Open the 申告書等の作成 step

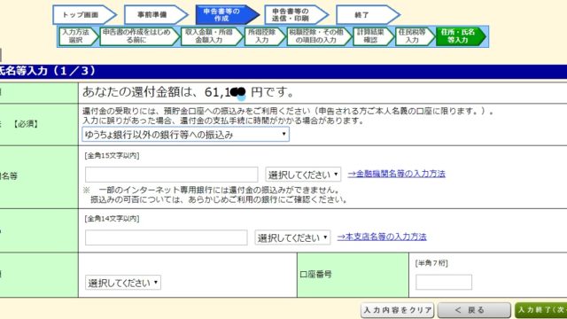[x=227, y=15]
